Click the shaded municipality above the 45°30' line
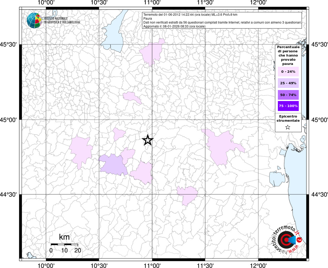This screenshot has height=268, width=328. 152,52
